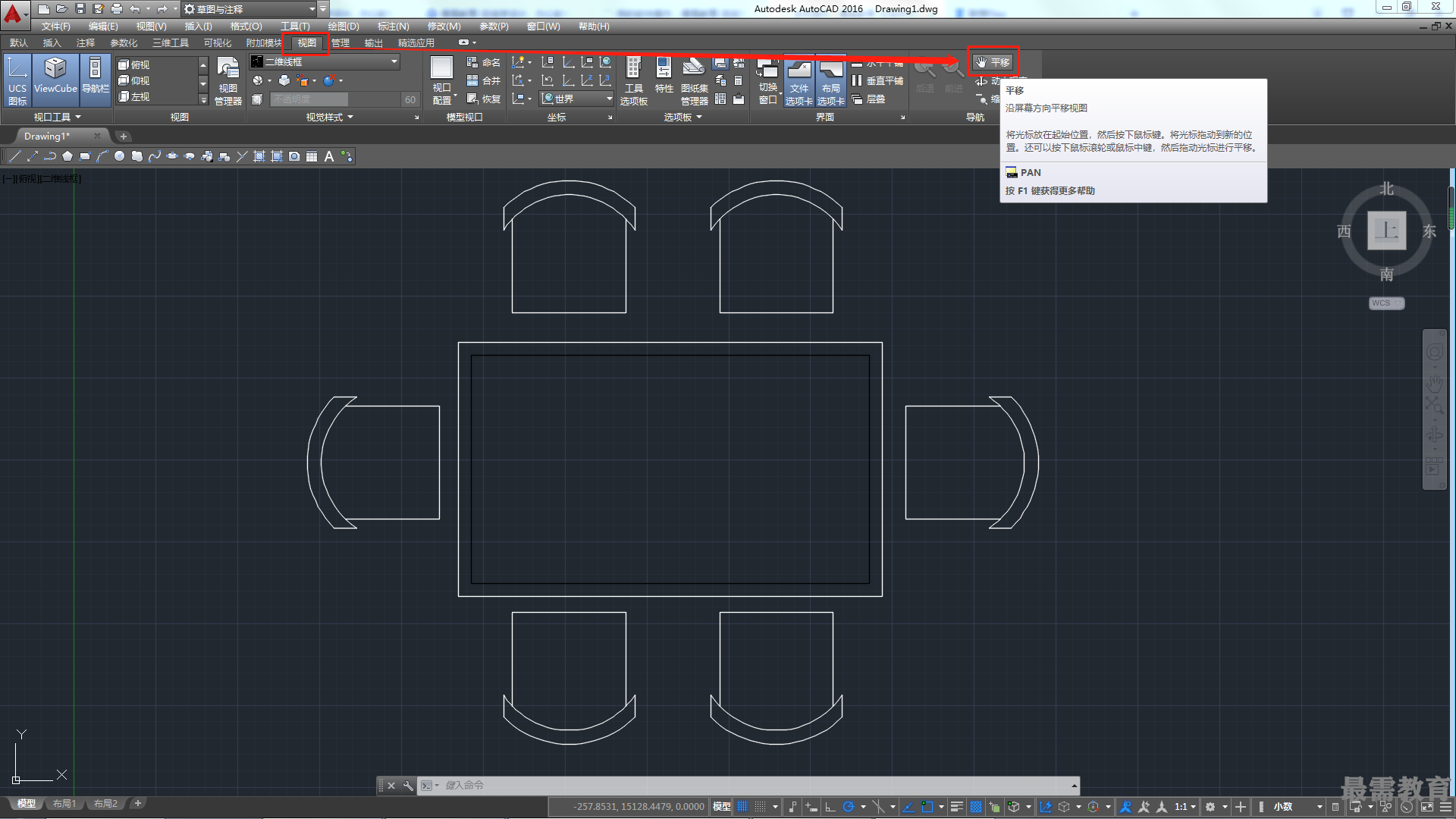Click the Pan (平移) tool button
1456x819 pixels.
click(x=993, y=62)
